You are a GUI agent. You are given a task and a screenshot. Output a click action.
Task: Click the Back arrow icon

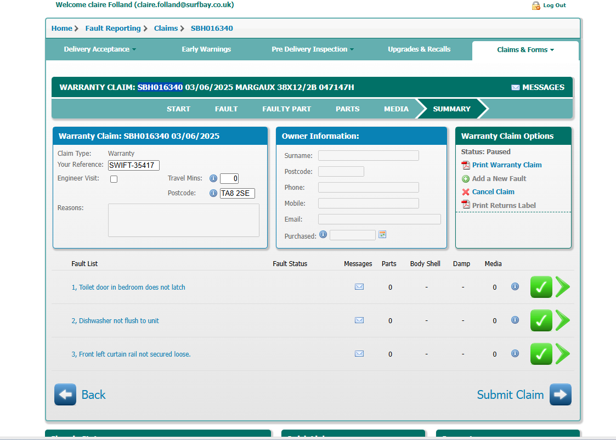click(65, 394)
